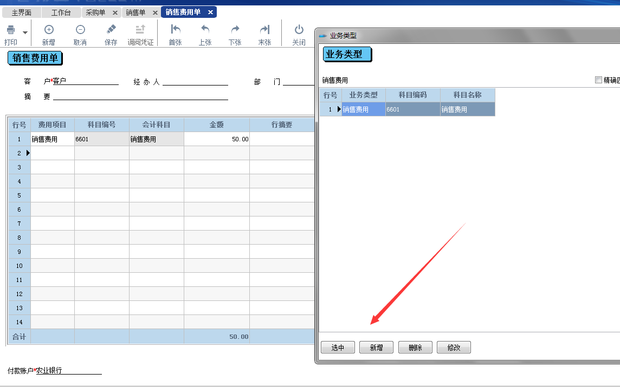The image size is (620, 387).
Task: Click the 摘要 input field
Action: click(x=140, y=96)
